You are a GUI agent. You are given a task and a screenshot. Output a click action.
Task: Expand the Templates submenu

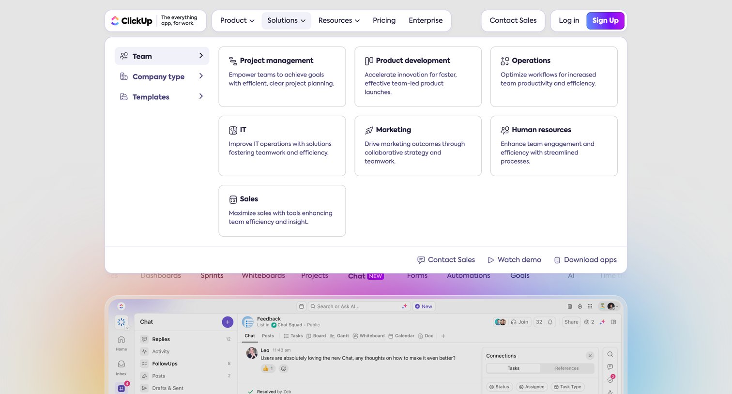pos(162,97)
